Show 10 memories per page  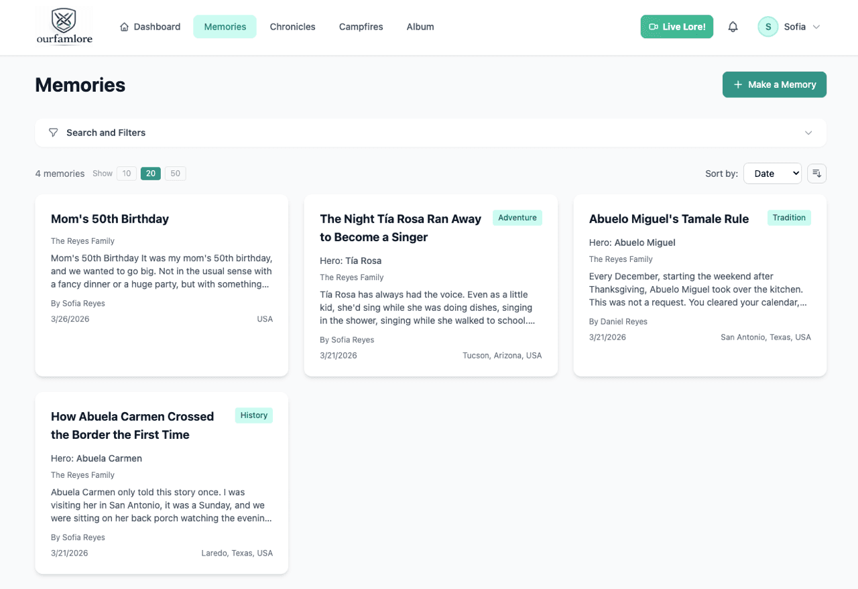(x=127, y=174)
